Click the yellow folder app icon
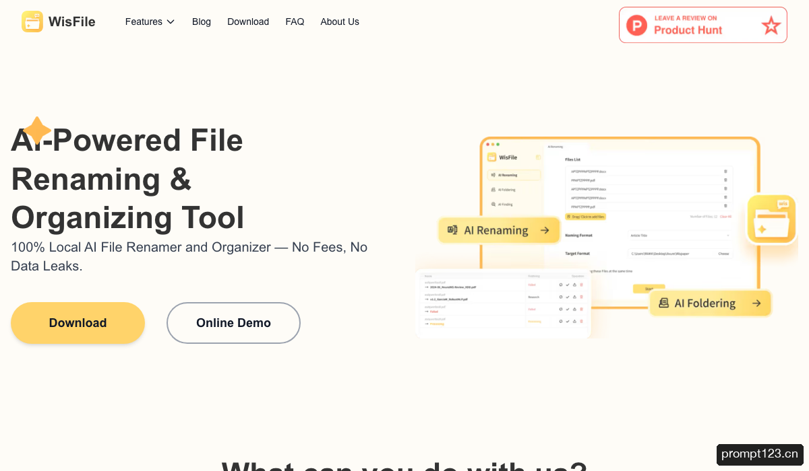The image size is (809, 471). click(x=772, y=219)
